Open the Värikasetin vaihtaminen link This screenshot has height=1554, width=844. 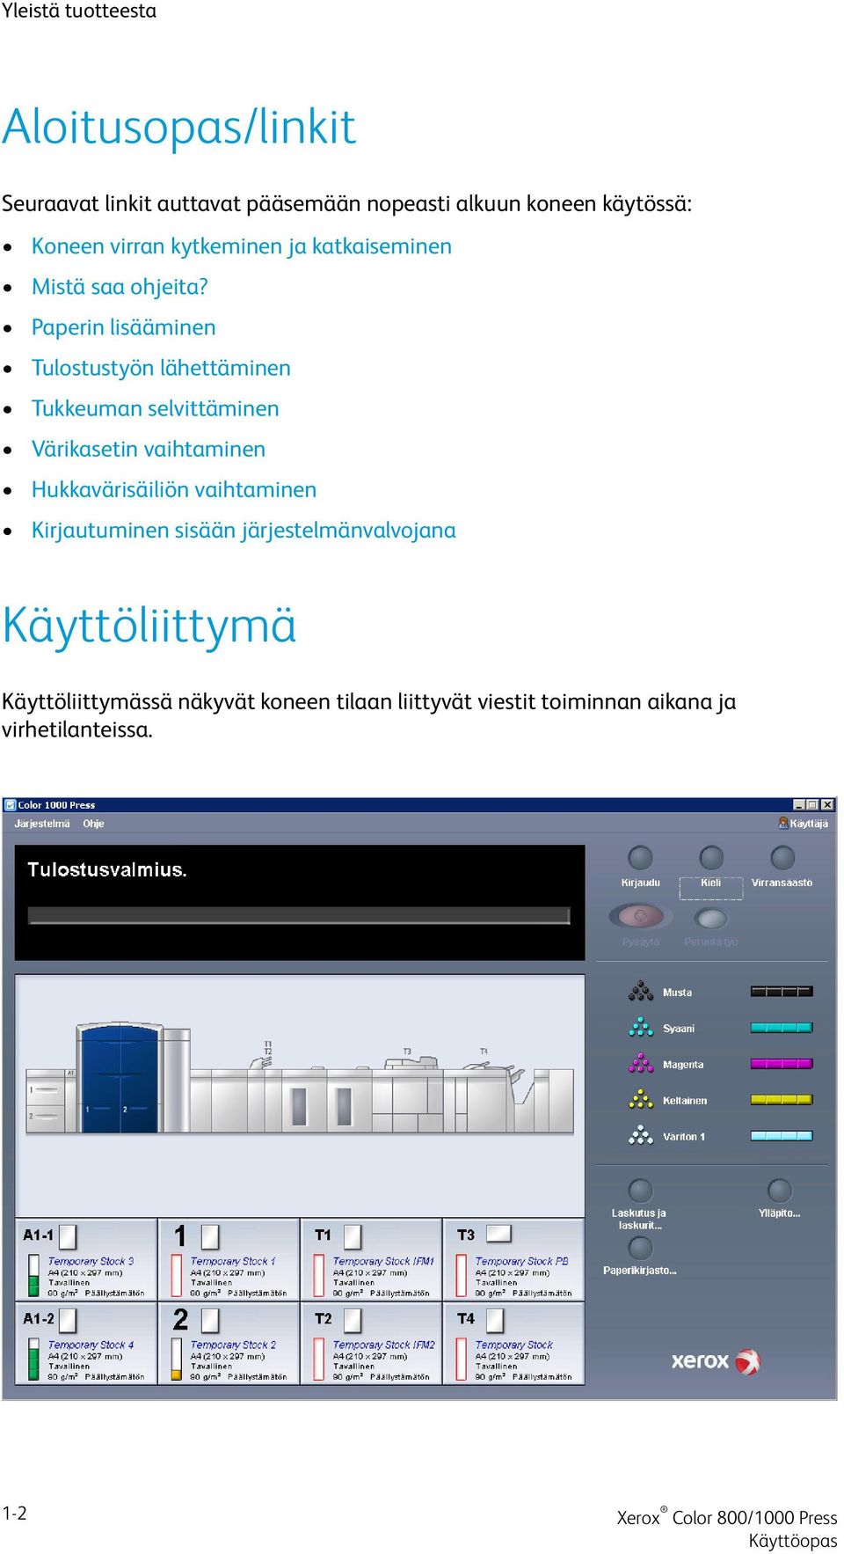tap(148, 449)
